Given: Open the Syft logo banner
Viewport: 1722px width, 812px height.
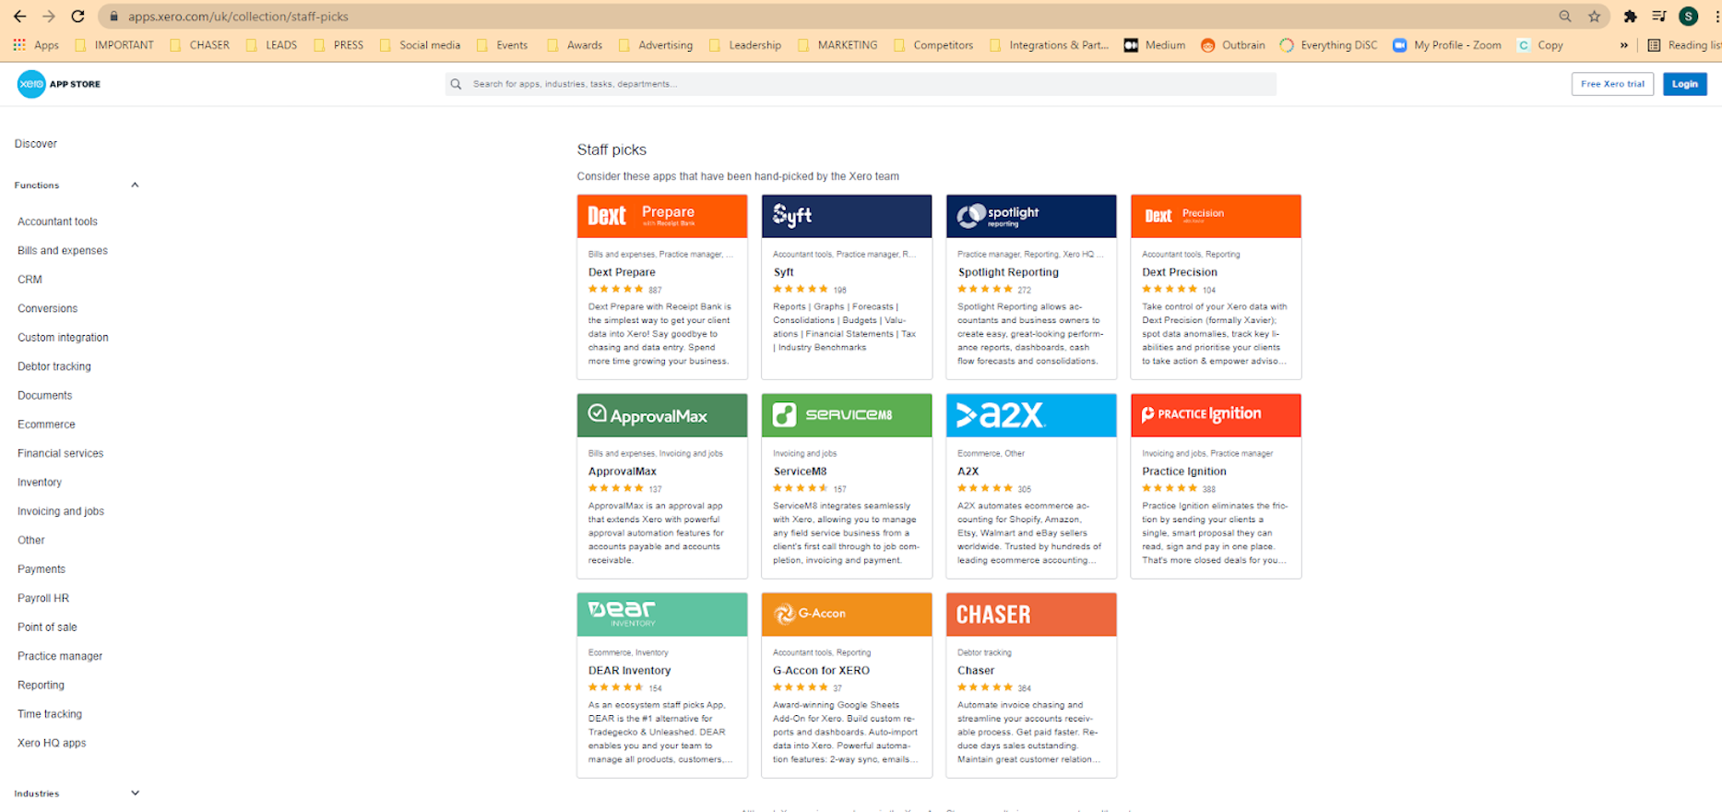Looking at the screenshot, I should click(847, 216).
